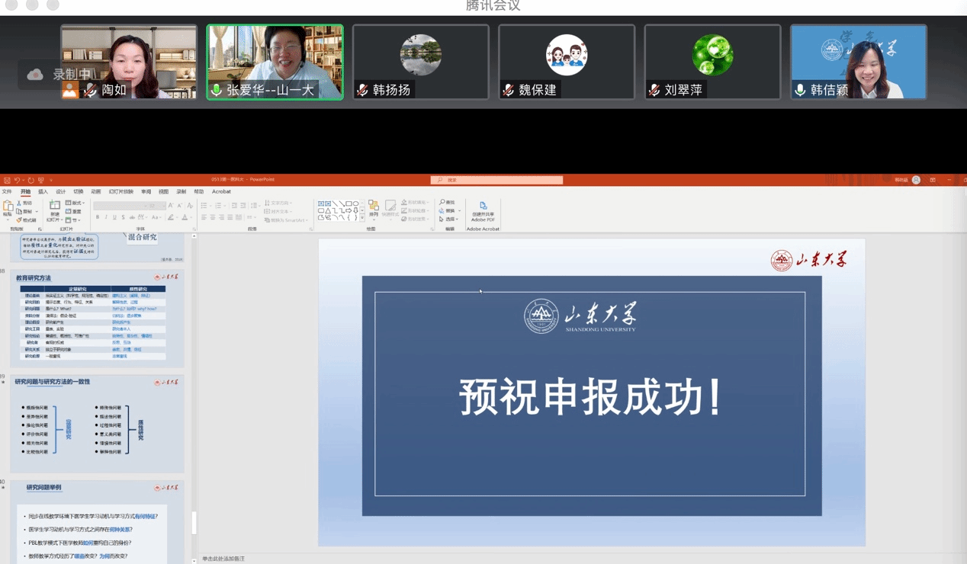The width and height of the screenshot is (967, 564).
Task: Open the Layout (版式) dropdown
Action: (x=75, y=203)
